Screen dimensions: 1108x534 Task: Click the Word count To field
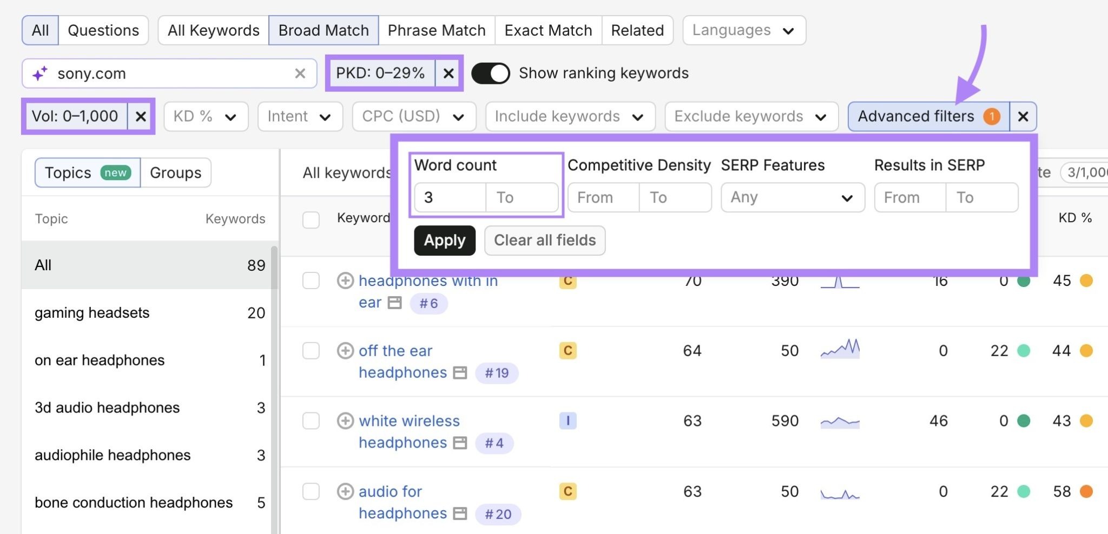tap(522, 197)
